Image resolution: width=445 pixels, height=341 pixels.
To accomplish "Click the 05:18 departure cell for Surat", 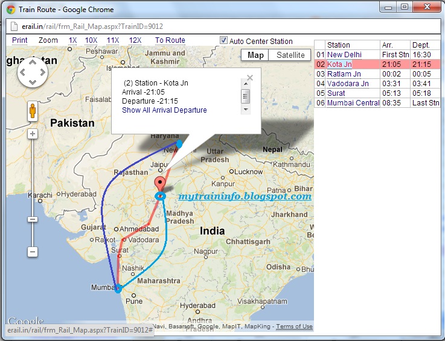I will tap(426, 93).
